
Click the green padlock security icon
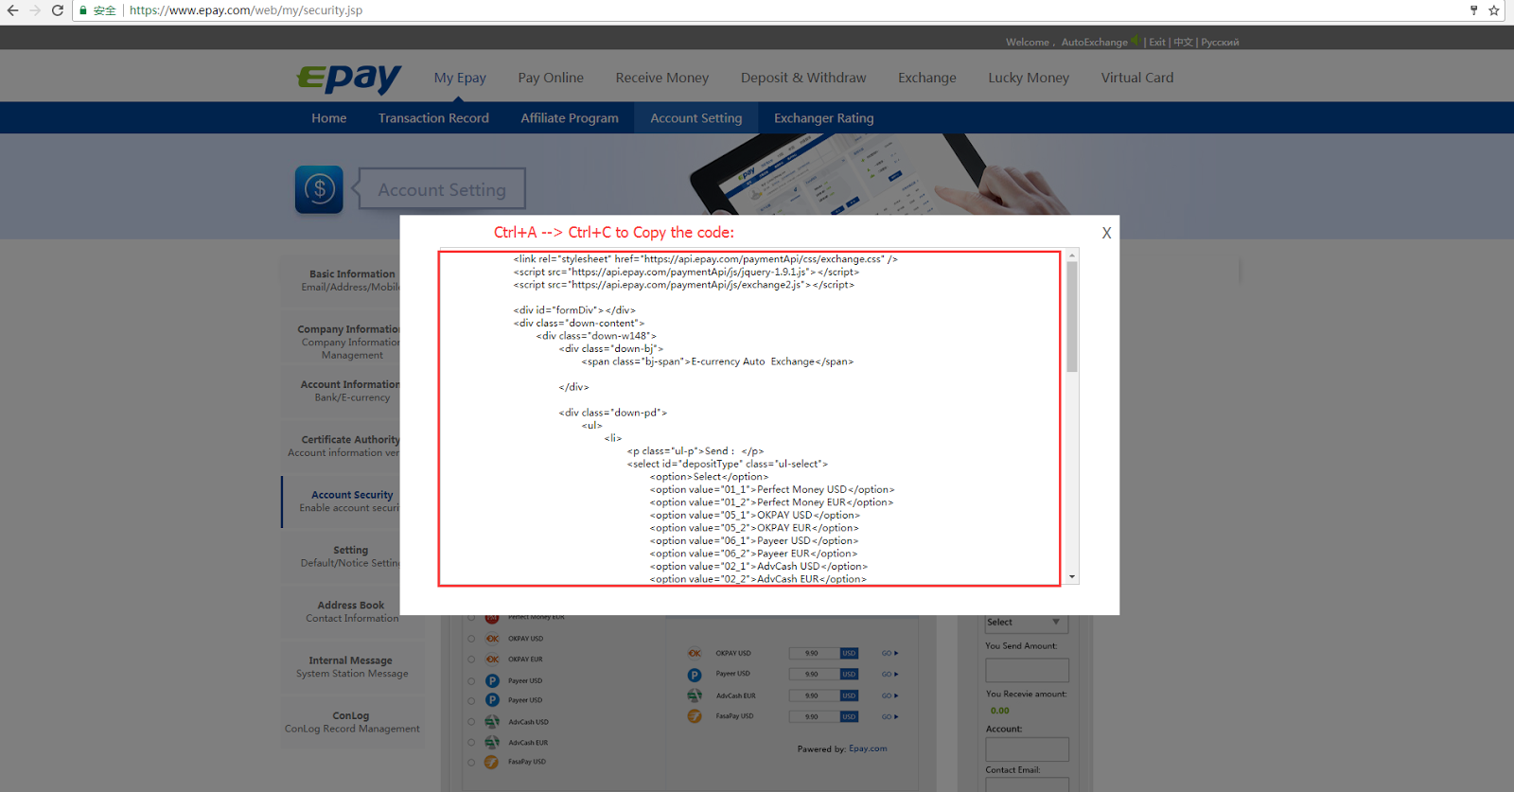coord(83,10)
